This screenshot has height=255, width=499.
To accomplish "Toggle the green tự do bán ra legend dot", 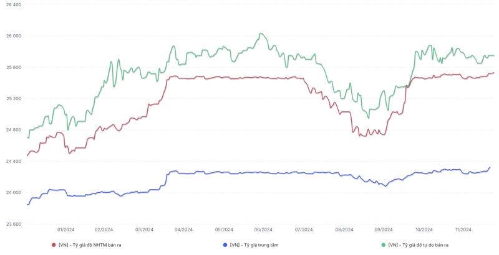I will coord(383,245).
